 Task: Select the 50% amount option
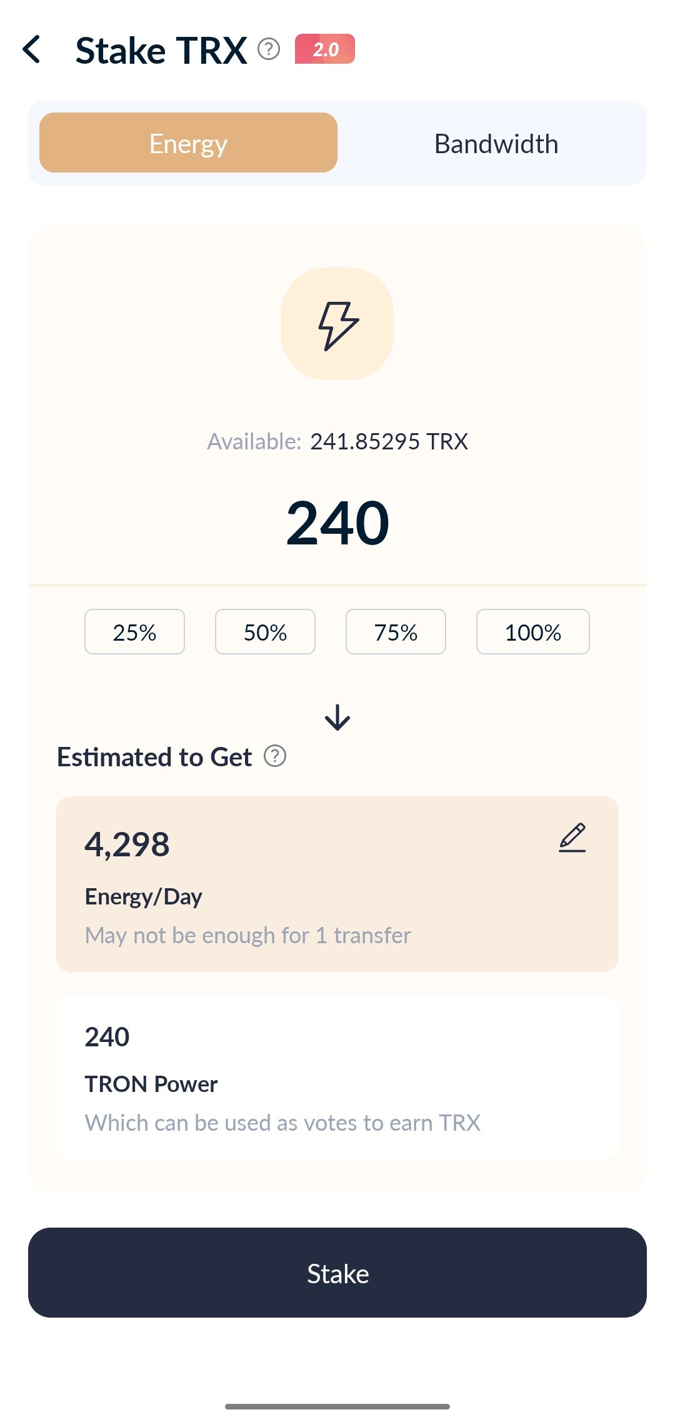265,632
